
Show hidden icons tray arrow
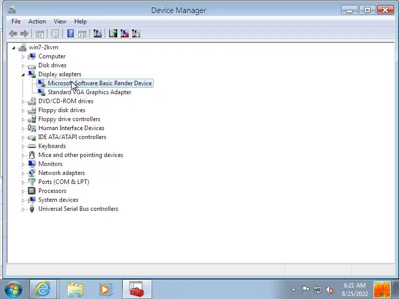tap(293, 290)
